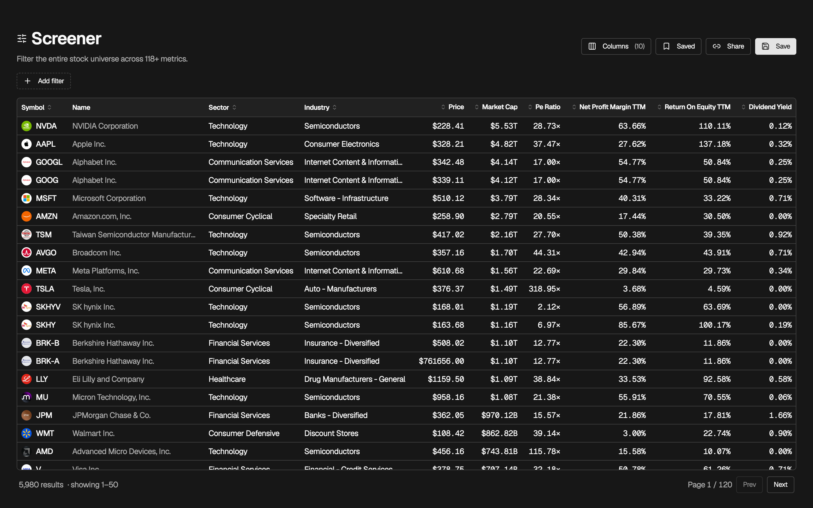Click the GOOG logo icon

[x=27, y=180]
